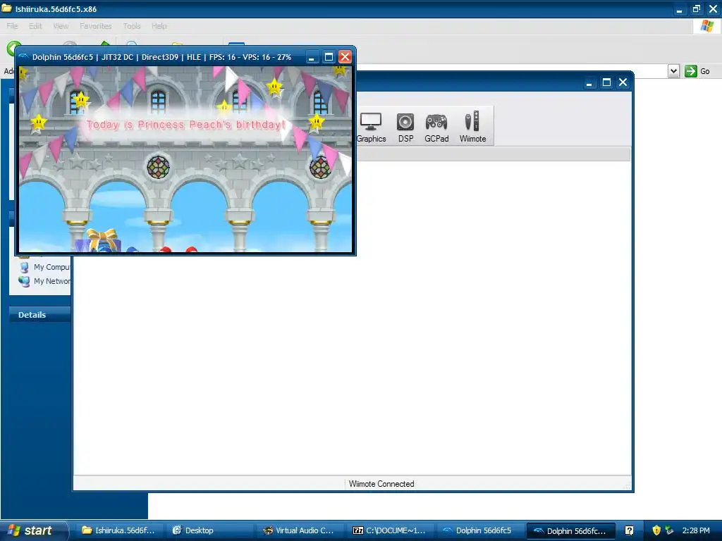Viewport: 722px width, 541px height.
Task: Switch to Virtual Audio Cable taskbar item
Action: coord(298,530)
